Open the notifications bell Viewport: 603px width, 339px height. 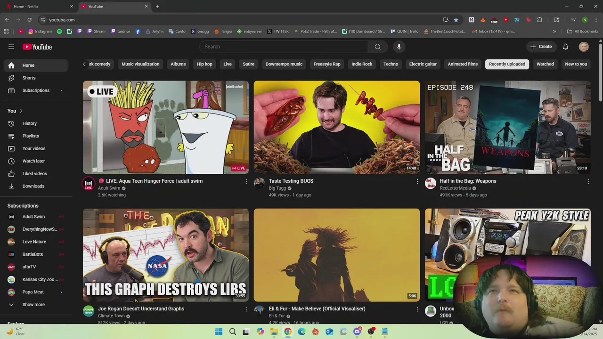[566, 47]
